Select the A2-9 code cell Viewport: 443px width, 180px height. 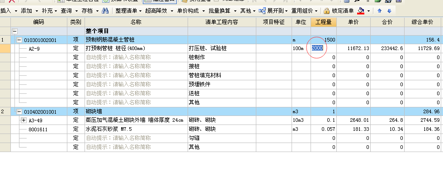point(39,49)
